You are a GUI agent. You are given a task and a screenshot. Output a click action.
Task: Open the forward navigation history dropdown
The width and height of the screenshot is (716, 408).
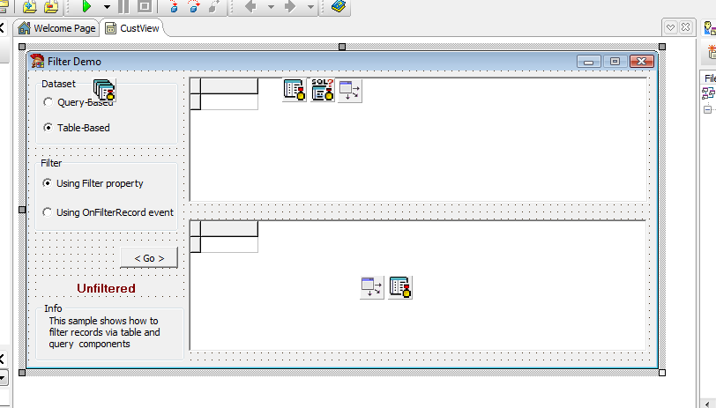310,6
